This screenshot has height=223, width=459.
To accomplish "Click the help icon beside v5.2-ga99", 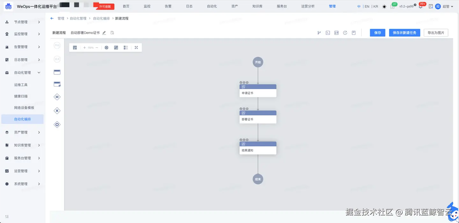I will pos(415,5).
